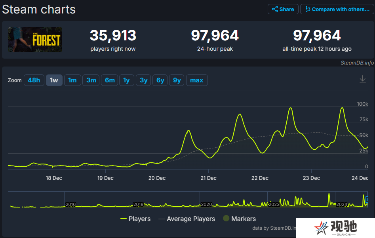Click all-time peak 12 hours ago text
This screenshot has height=238, width=375.
[x=317, y=49]
